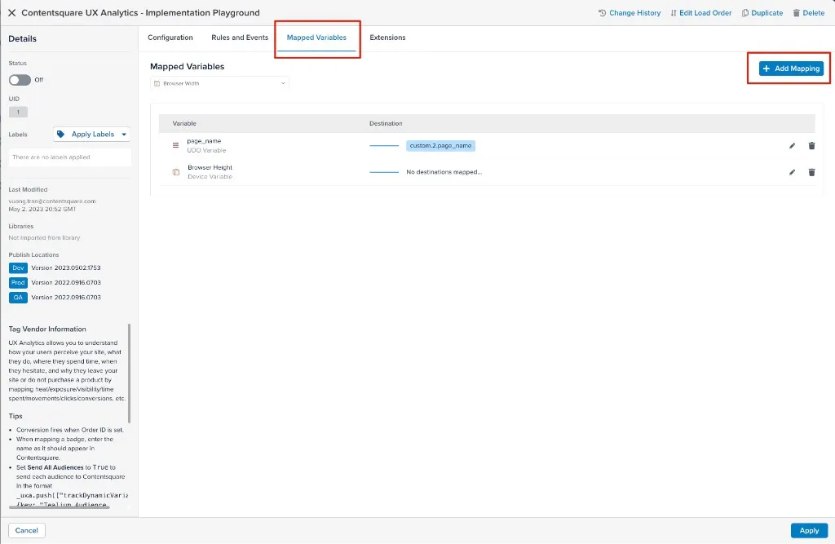Image resolution: width=835 pixels, height=544 pixels.
Task: Click Edit Load Order
Action: tap(700, 13)
